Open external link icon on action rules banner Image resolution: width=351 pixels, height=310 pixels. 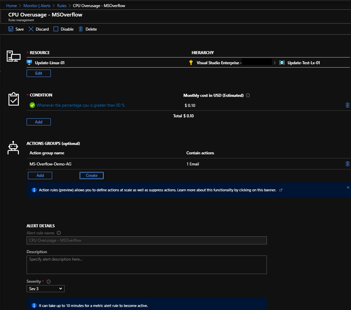281,190
